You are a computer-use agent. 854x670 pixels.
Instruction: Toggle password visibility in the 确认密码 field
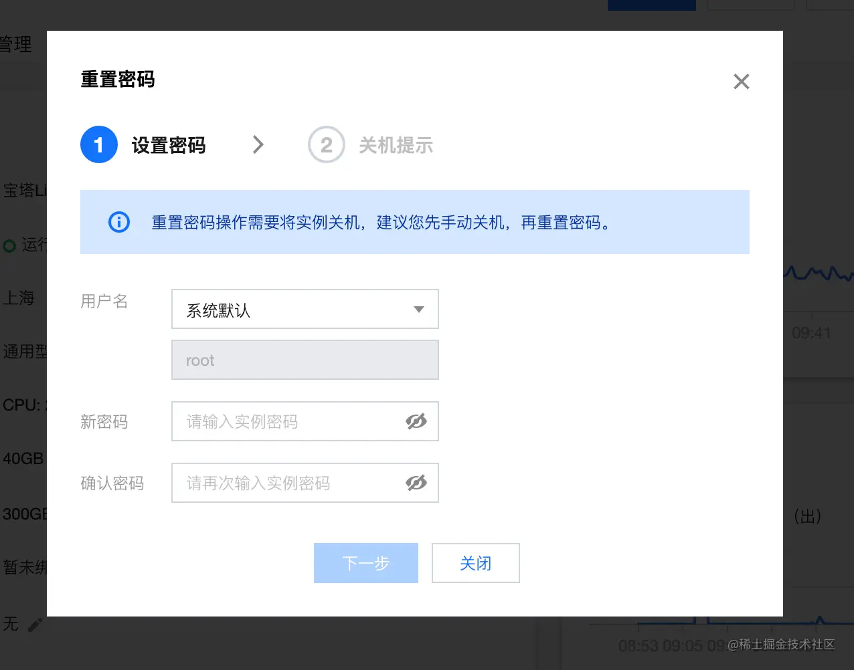[416, 483]
